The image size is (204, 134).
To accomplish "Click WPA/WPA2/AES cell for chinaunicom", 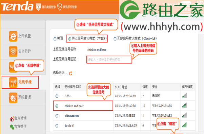I will click(162, 115).
